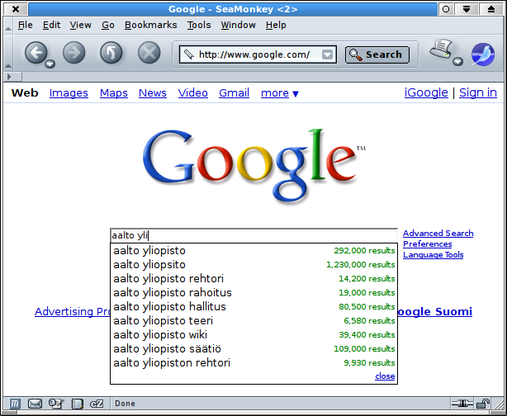Expand the collapsed personal toolbar grippy
The height and width of the screenshot is (416, 507).
pyautogui.click(x=12, y=77)
